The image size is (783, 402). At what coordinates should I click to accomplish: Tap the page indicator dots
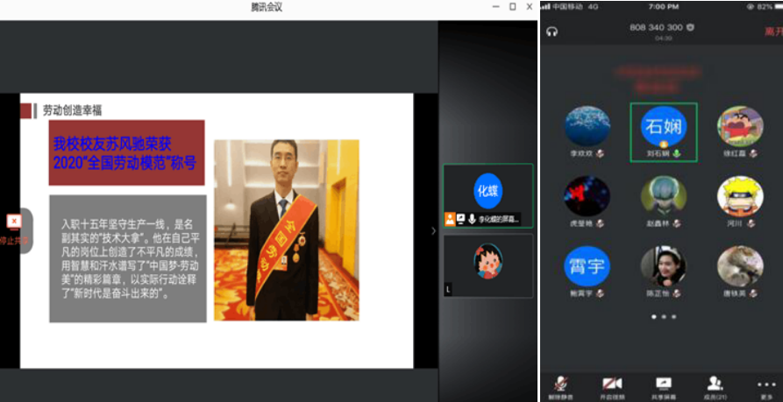coord(663,316)
